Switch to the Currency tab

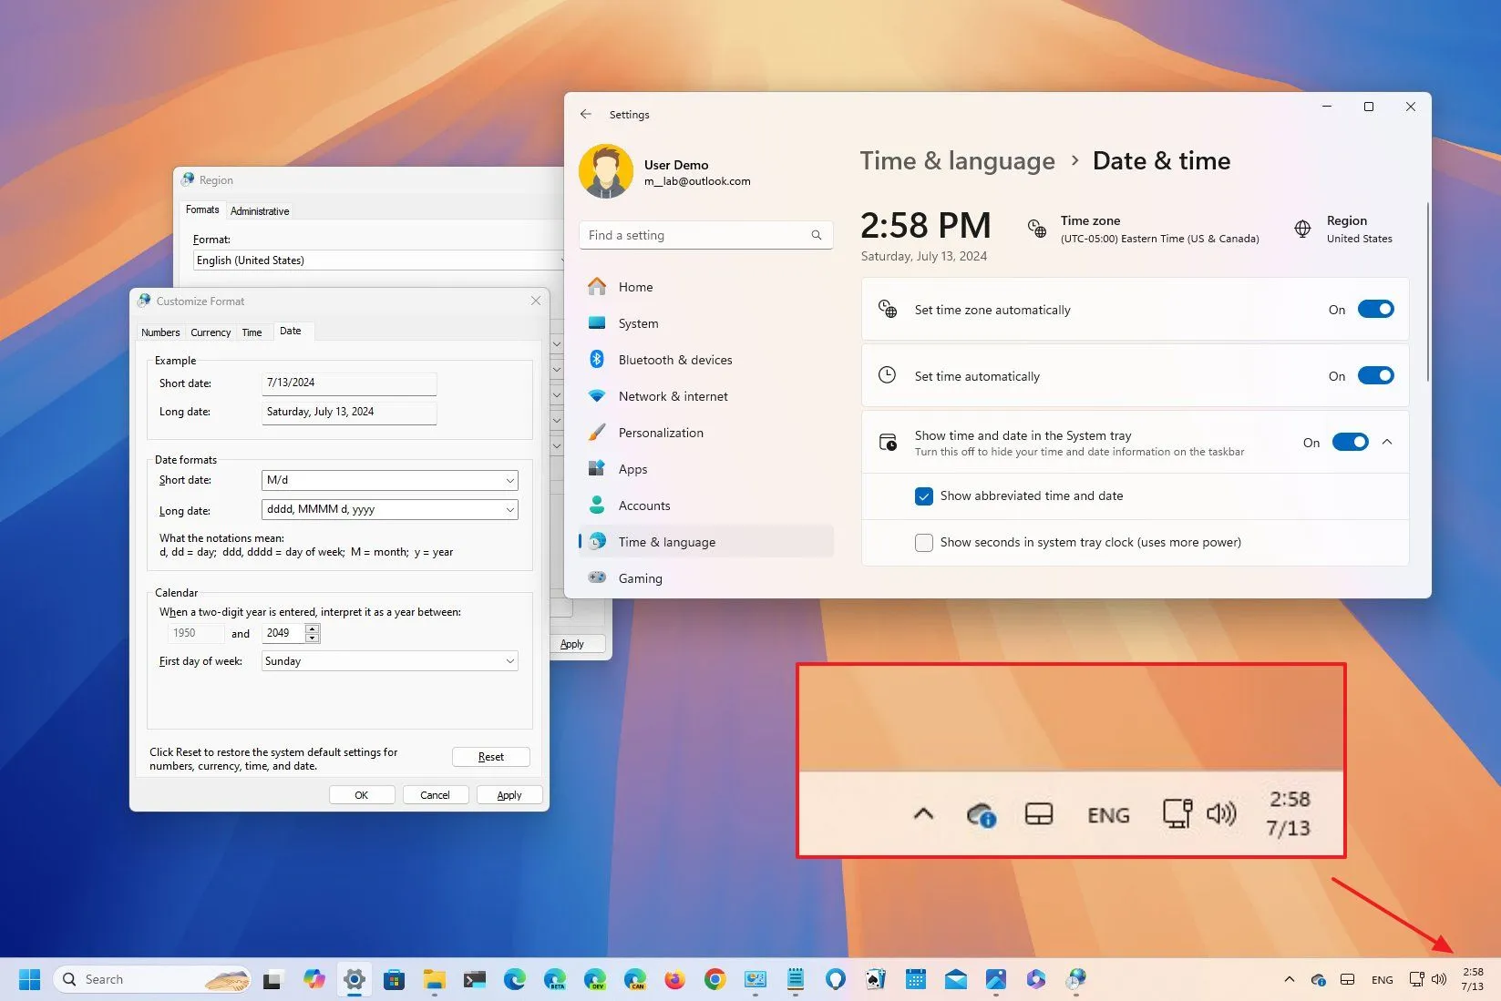pyautogui.click(x=210, y=332)
